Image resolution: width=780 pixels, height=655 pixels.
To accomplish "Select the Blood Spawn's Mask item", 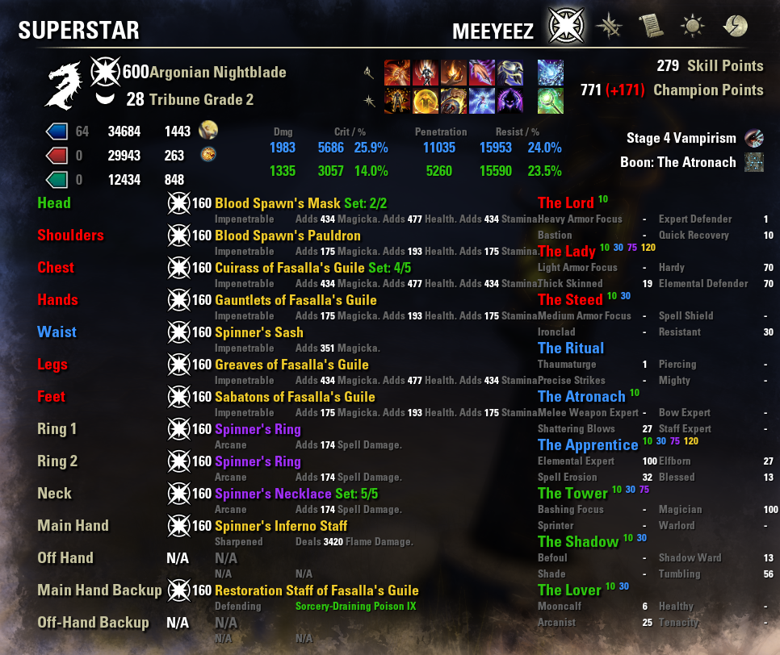I will tap(277, 203).
